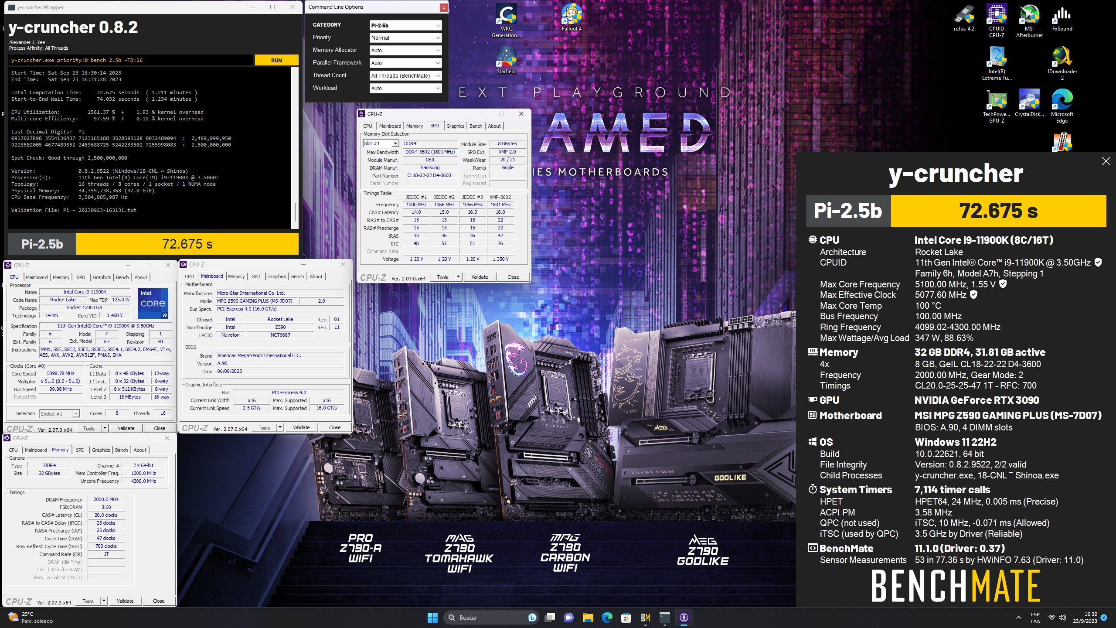Click the taskbar Buscar search box

[x=491, y=618]
